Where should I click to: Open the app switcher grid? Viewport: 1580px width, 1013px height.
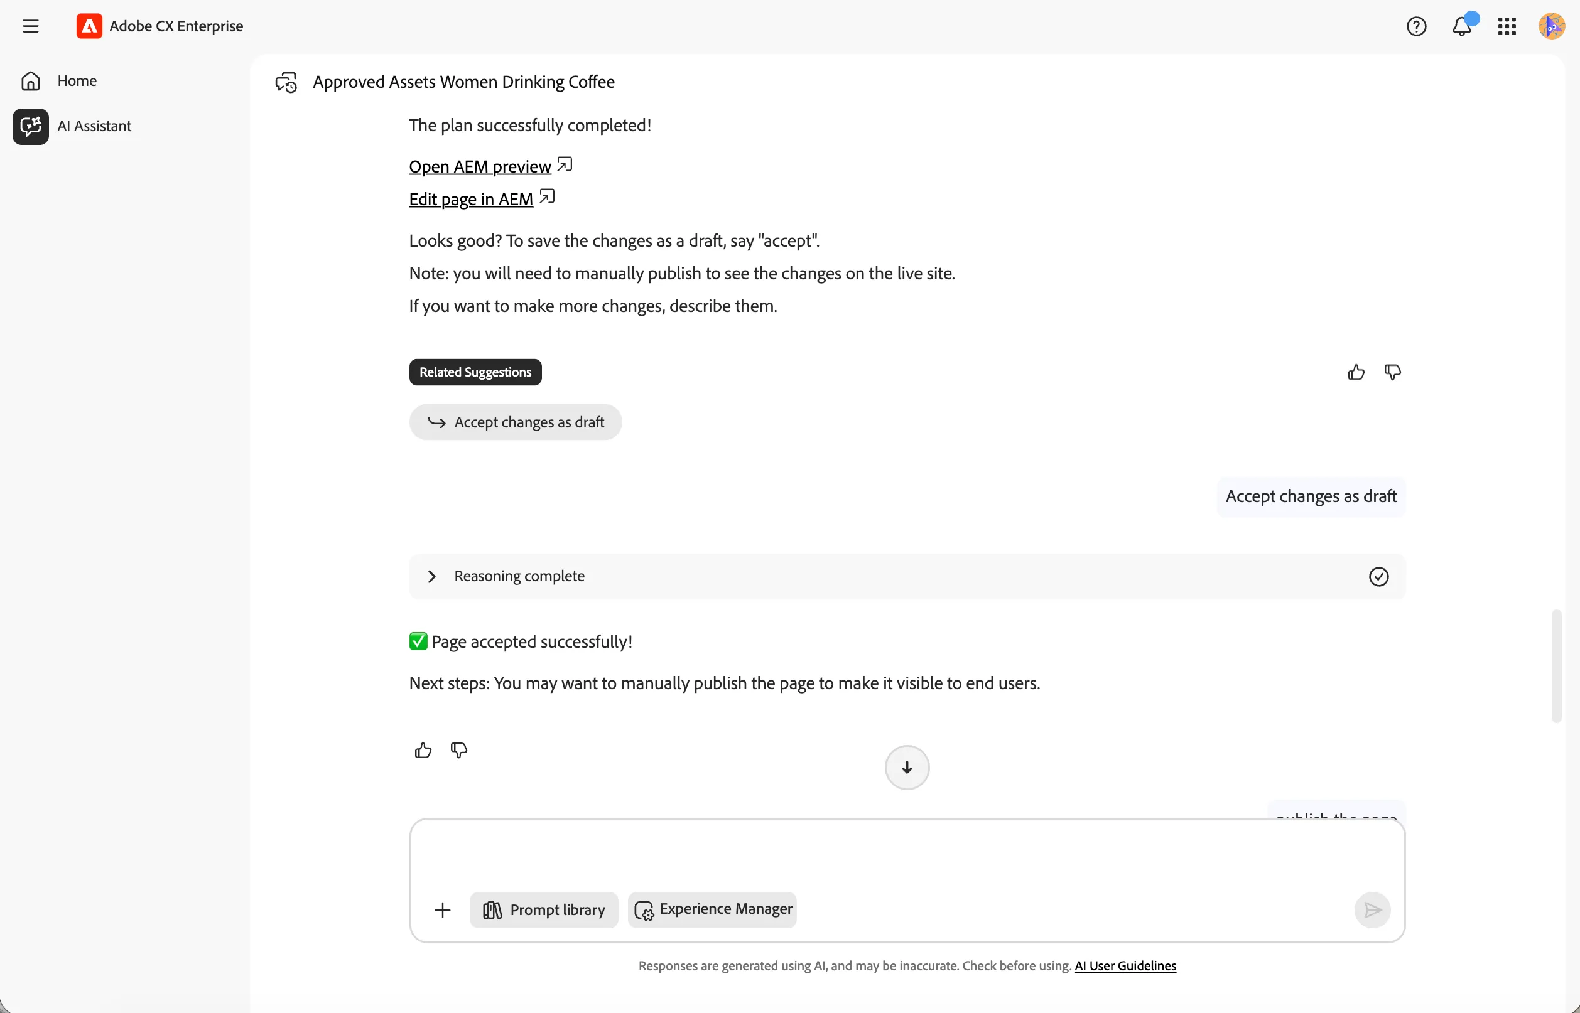click(x=1507, y=26)
